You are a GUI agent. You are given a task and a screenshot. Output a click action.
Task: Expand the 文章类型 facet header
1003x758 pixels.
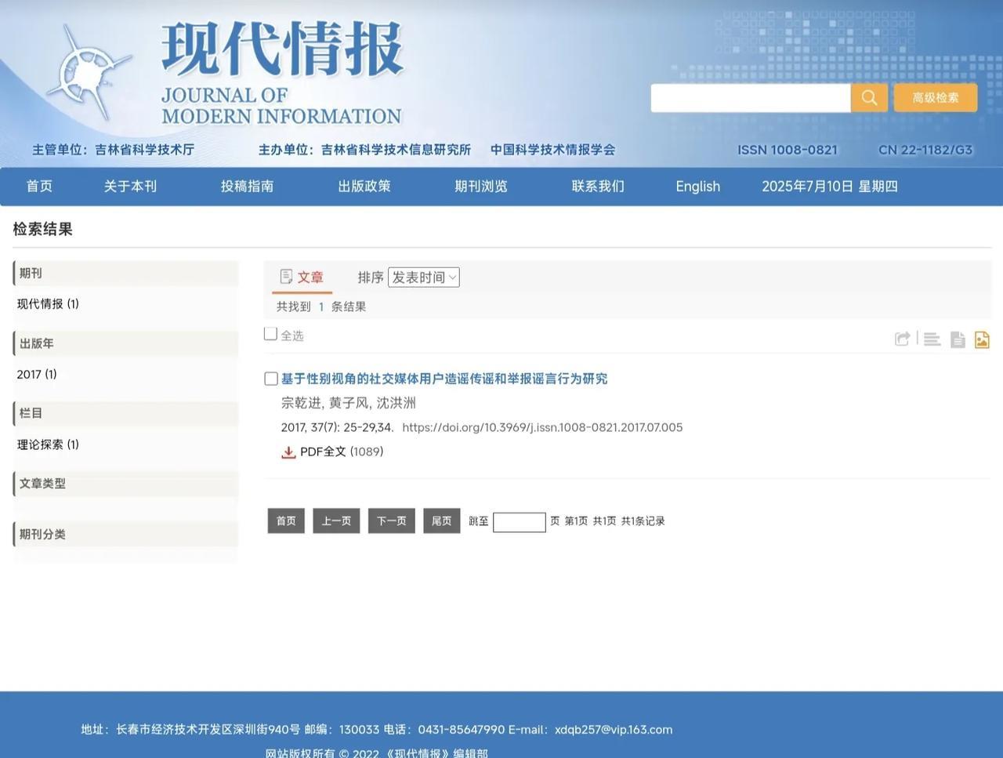point(125,484)
